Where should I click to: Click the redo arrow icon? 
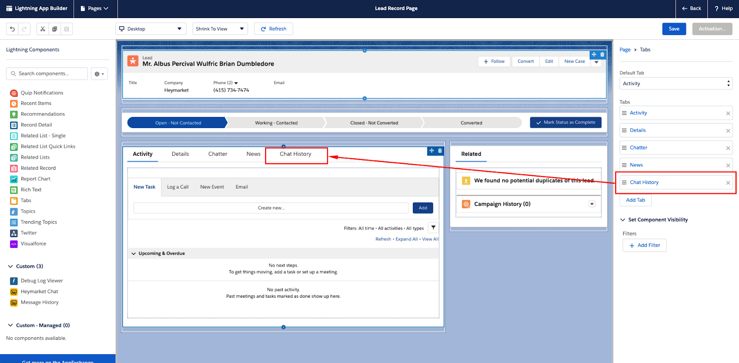click(x=24, y=29)
